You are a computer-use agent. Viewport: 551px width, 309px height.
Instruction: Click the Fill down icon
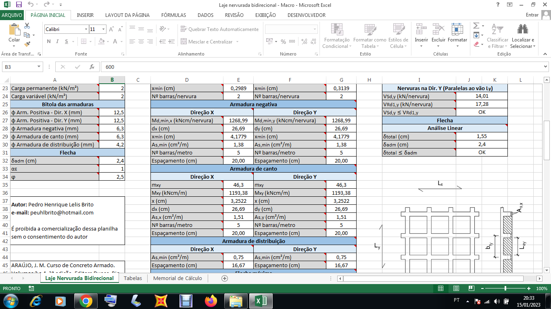click(476, 35)
